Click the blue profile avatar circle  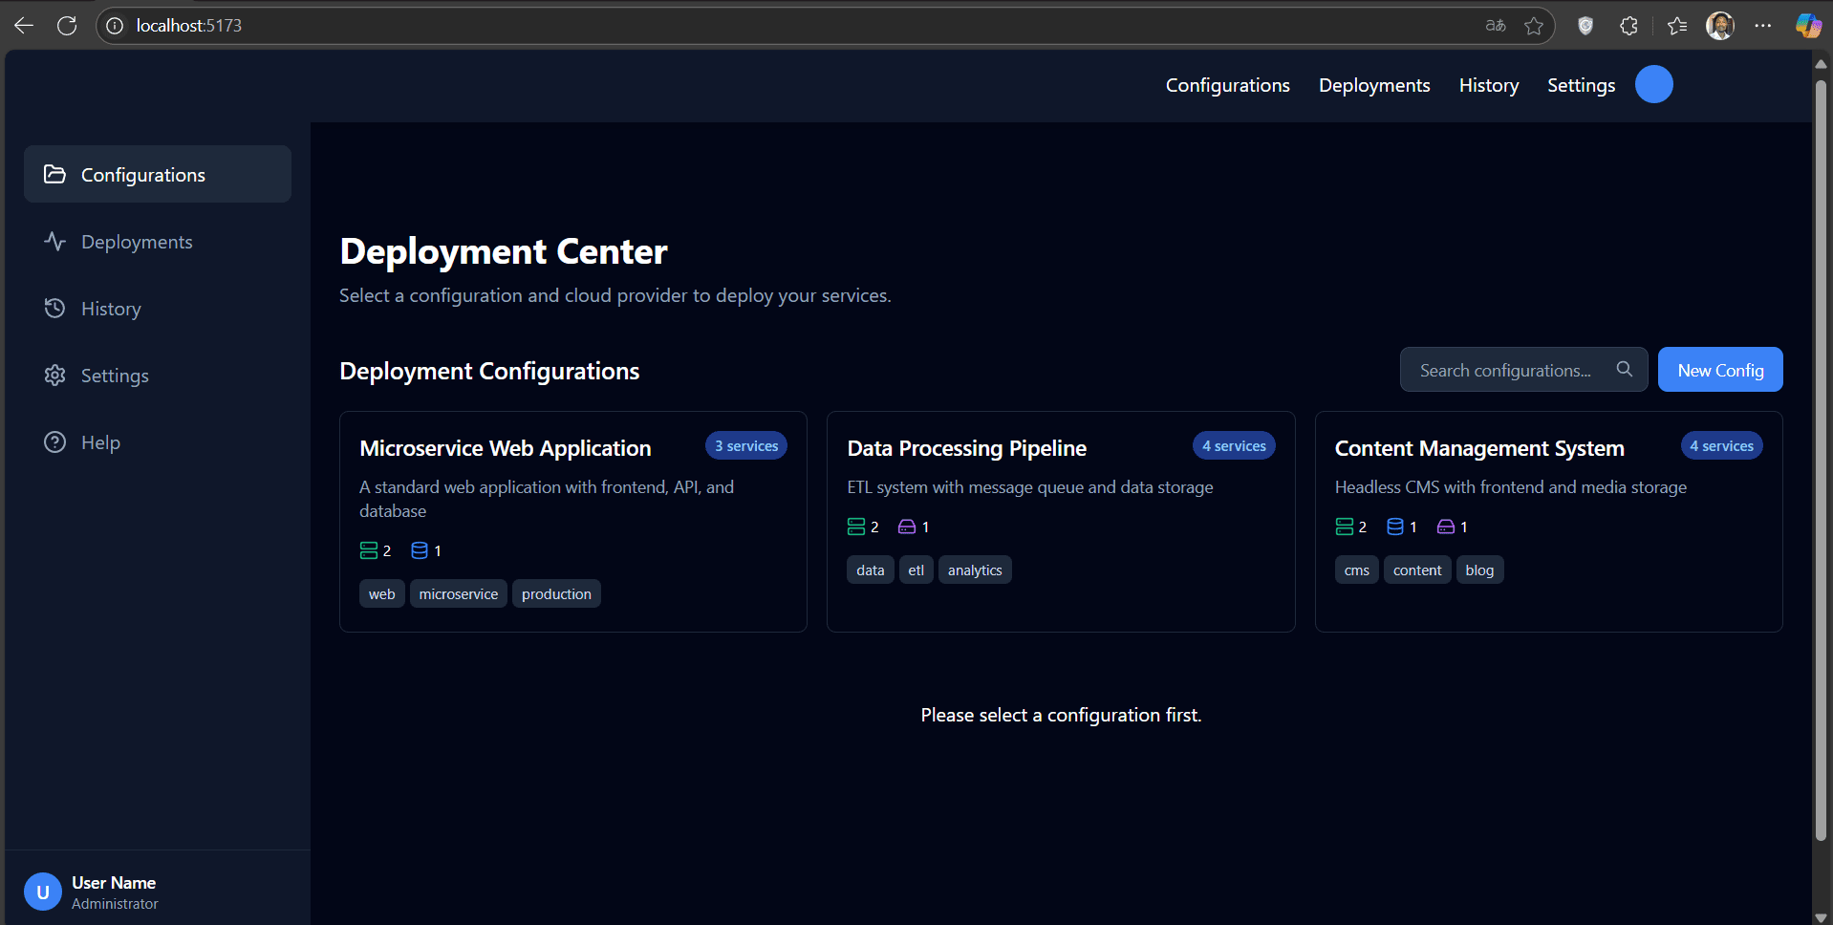click(1653, 84)
